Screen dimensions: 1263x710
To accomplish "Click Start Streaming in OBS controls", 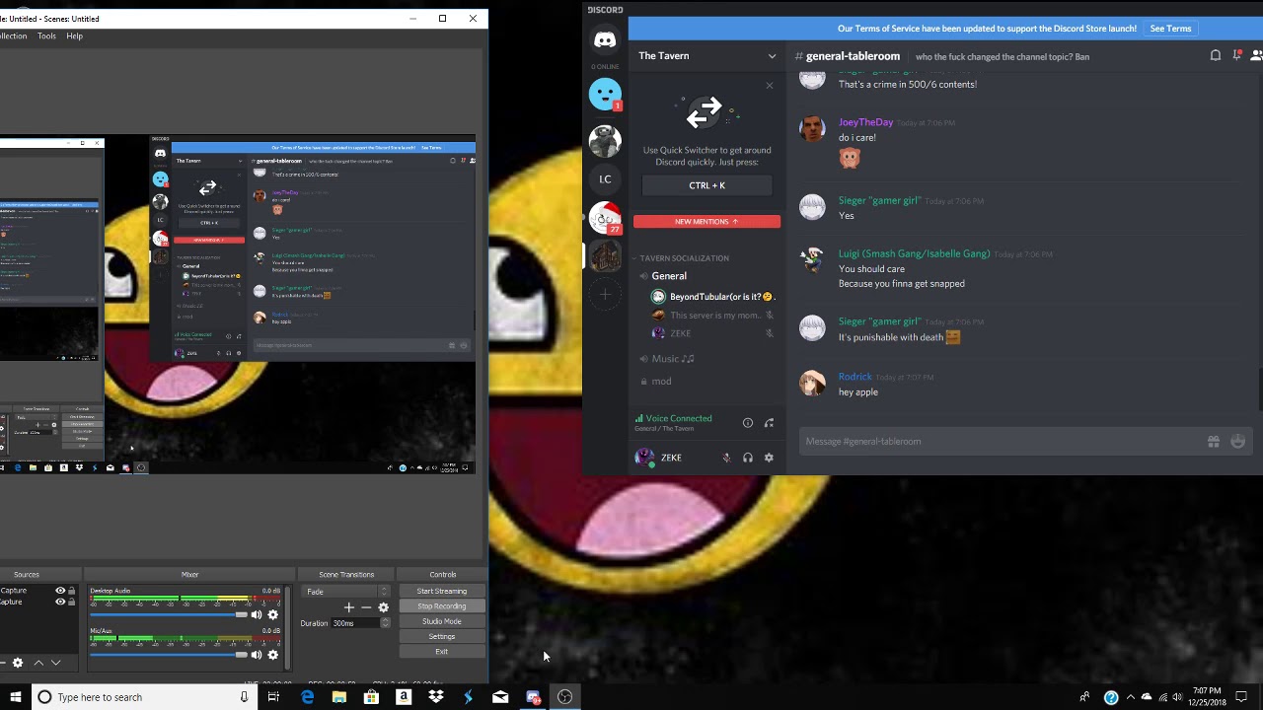I will click(442, 592).
